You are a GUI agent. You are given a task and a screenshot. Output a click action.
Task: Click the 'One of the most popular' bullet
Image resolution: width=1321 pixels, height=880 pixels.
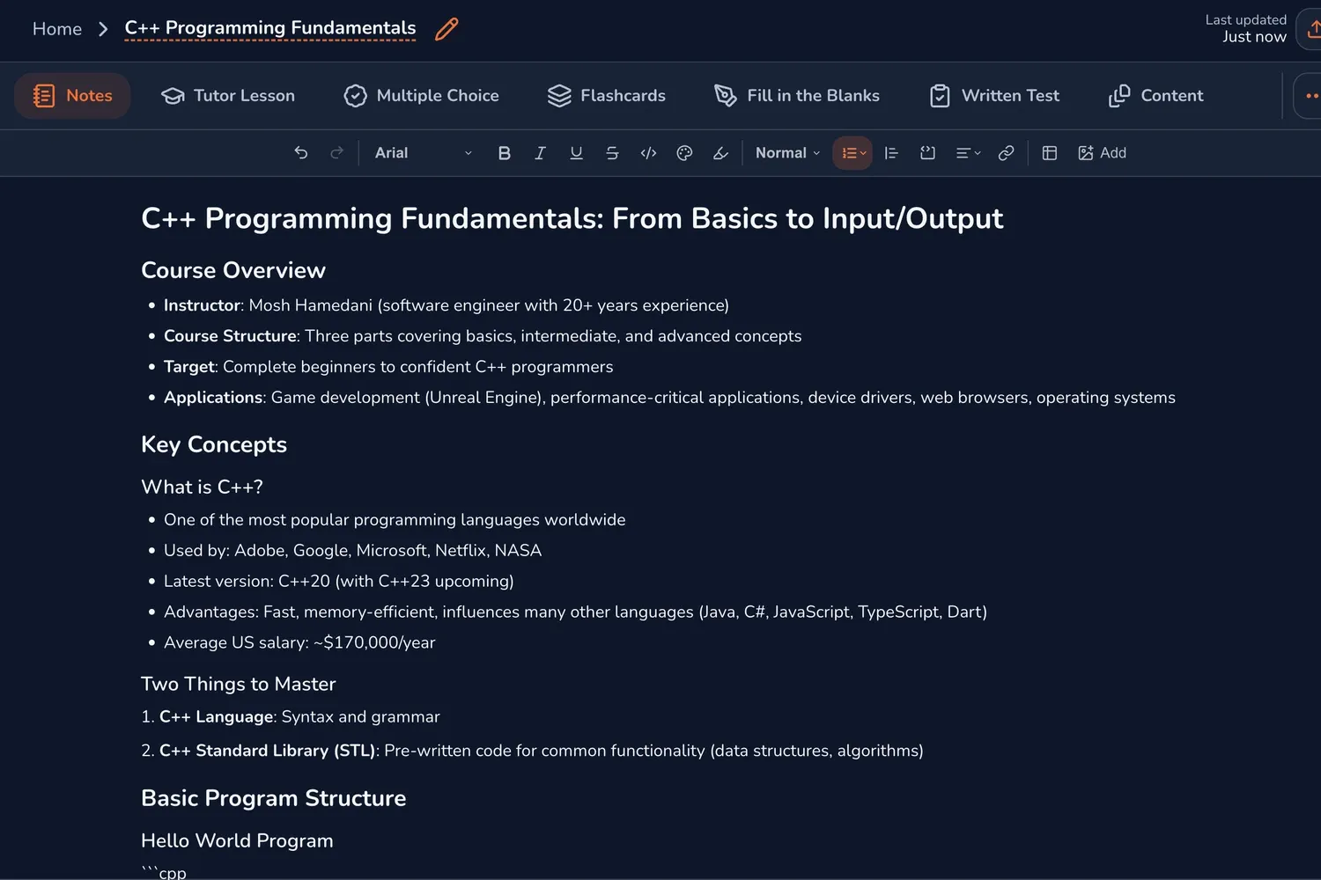coord(395,520)
